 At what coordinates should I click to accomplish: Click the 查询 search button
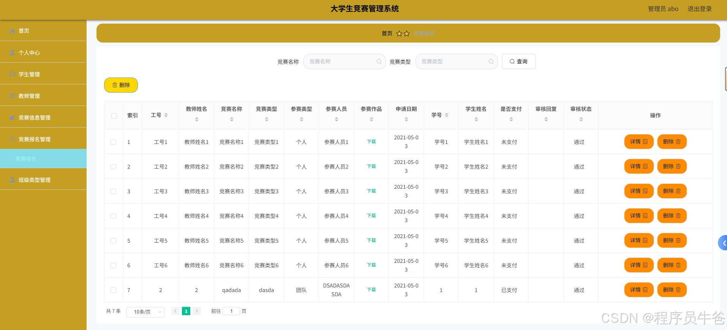tap(518, 62)
